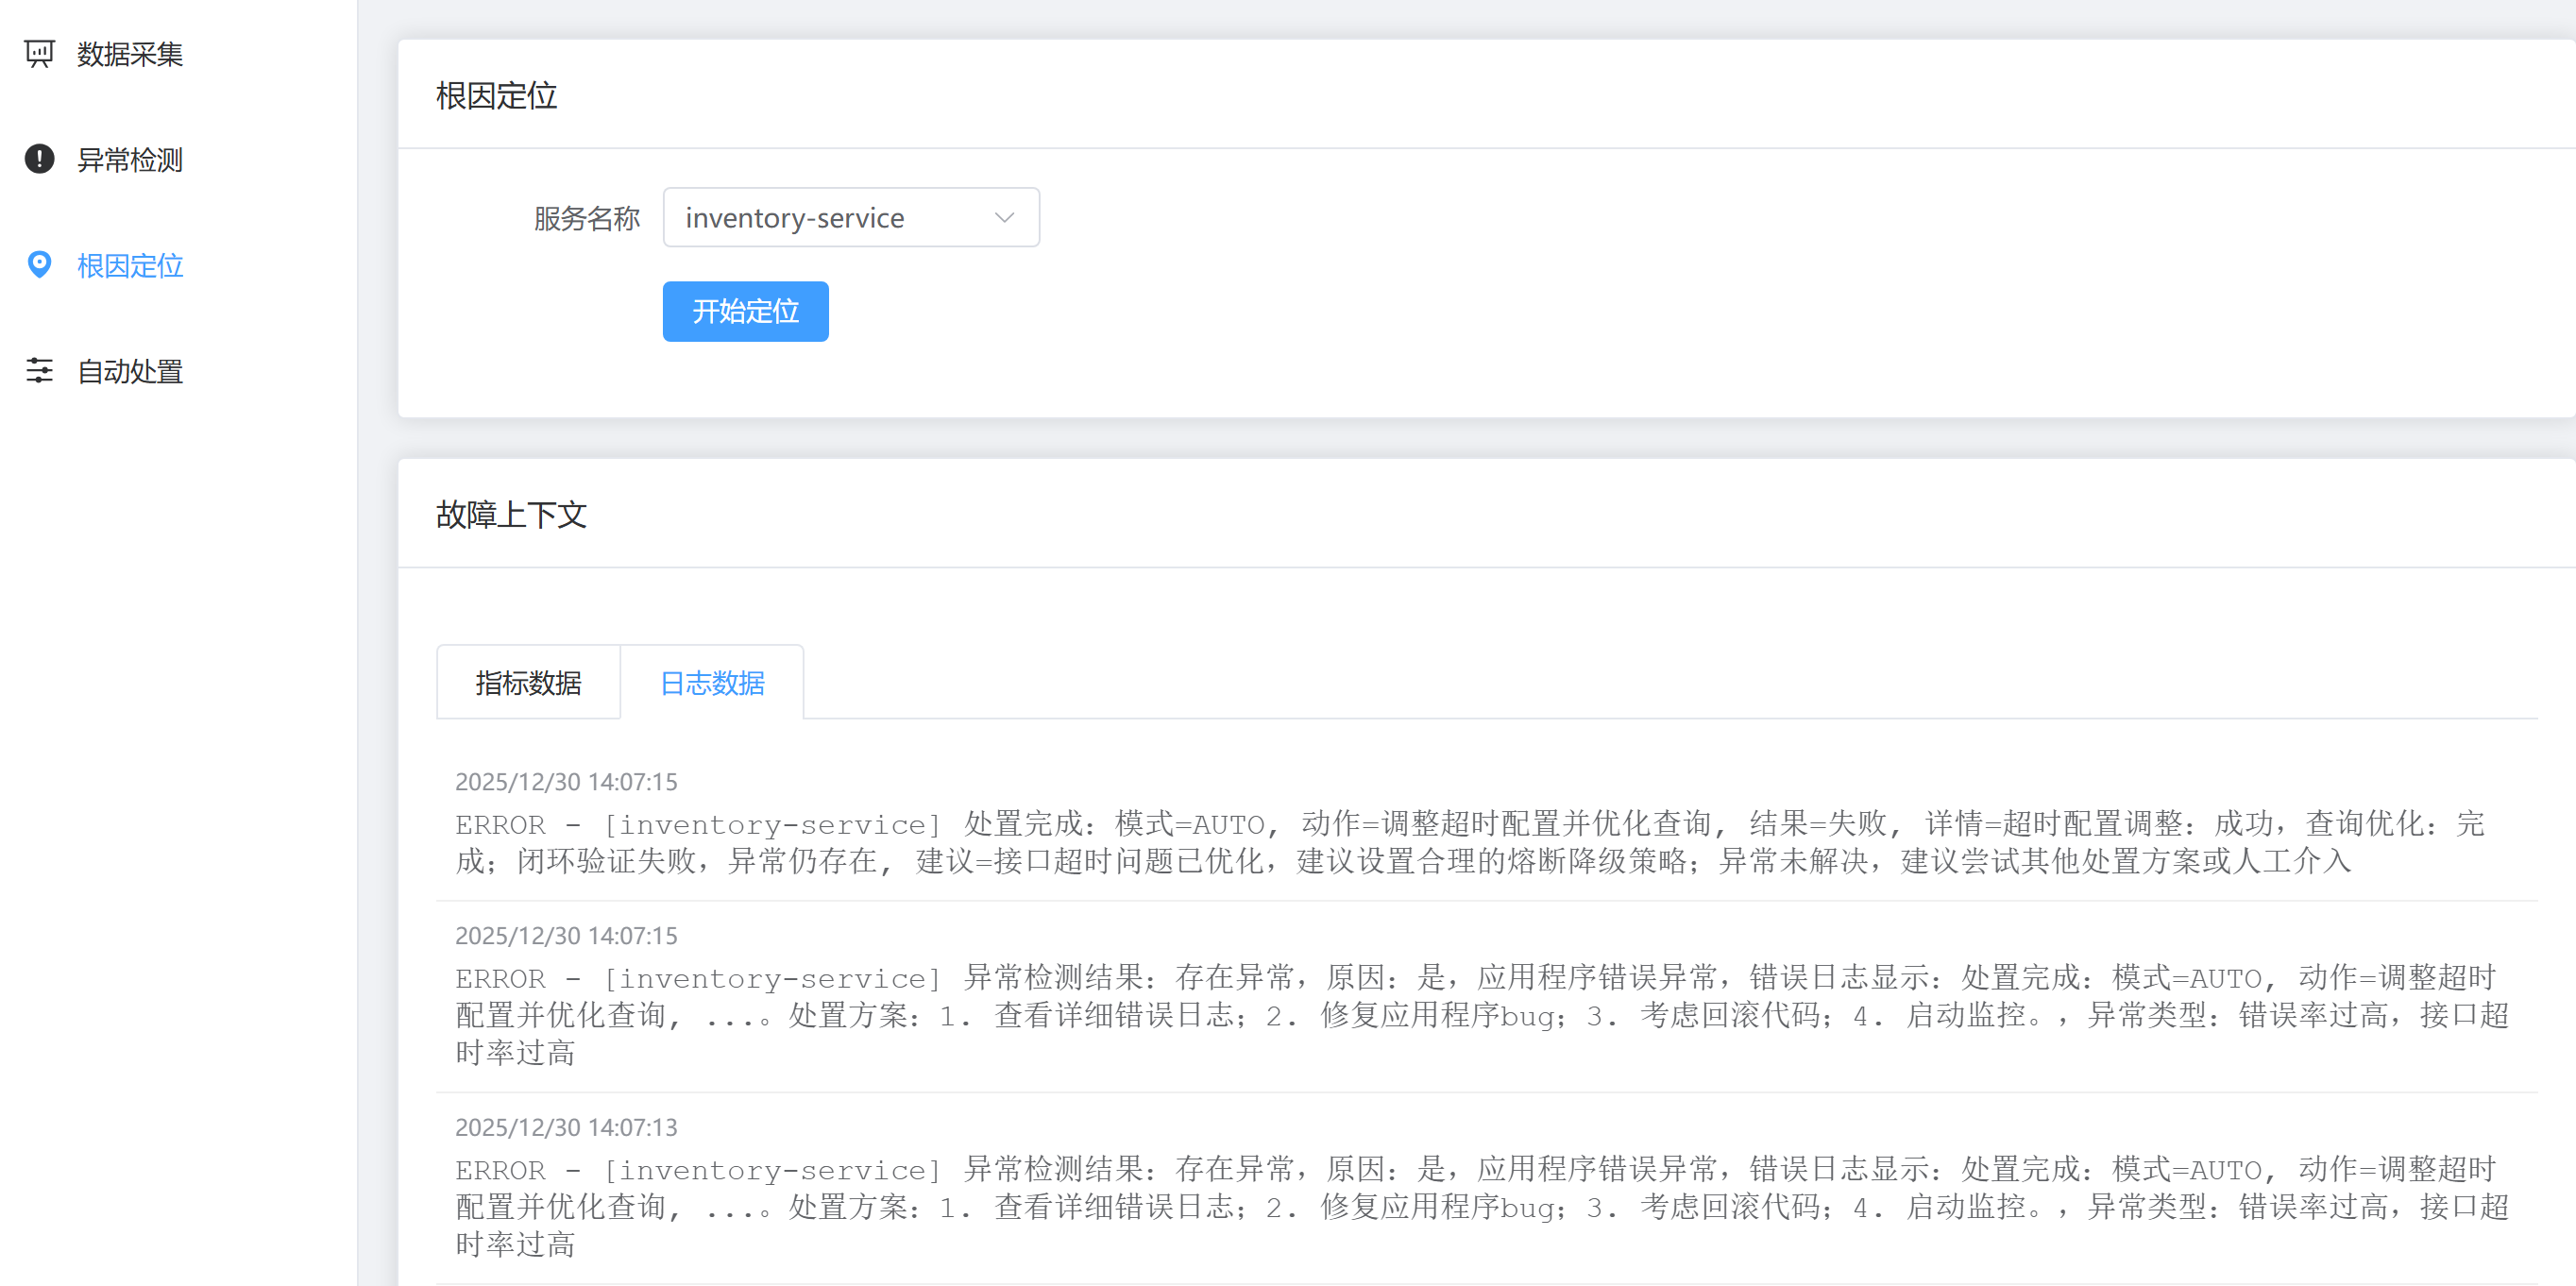Click the 根因定位 panel title
Image resolution: width=2576 pixels, height=1286 pixels.
[496, 95]
